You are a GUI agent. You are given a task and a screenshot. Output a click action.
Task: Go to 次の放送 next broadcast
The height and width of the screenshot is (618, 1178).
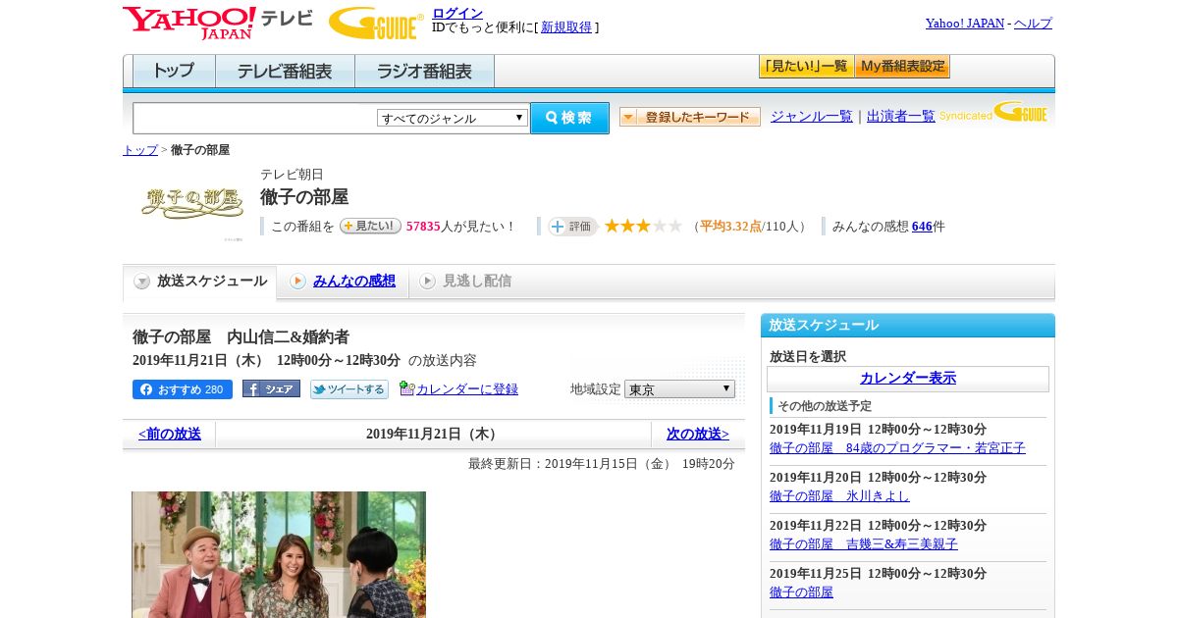697,434
